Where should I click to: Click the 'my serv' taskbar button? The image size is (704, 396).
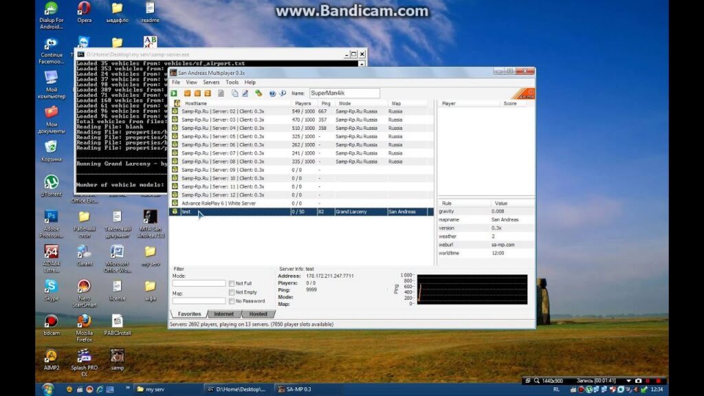click(x=167, y=389)
